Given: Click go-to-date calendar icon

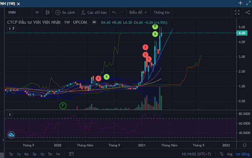Looking at the screenshot, I should 71,154.
